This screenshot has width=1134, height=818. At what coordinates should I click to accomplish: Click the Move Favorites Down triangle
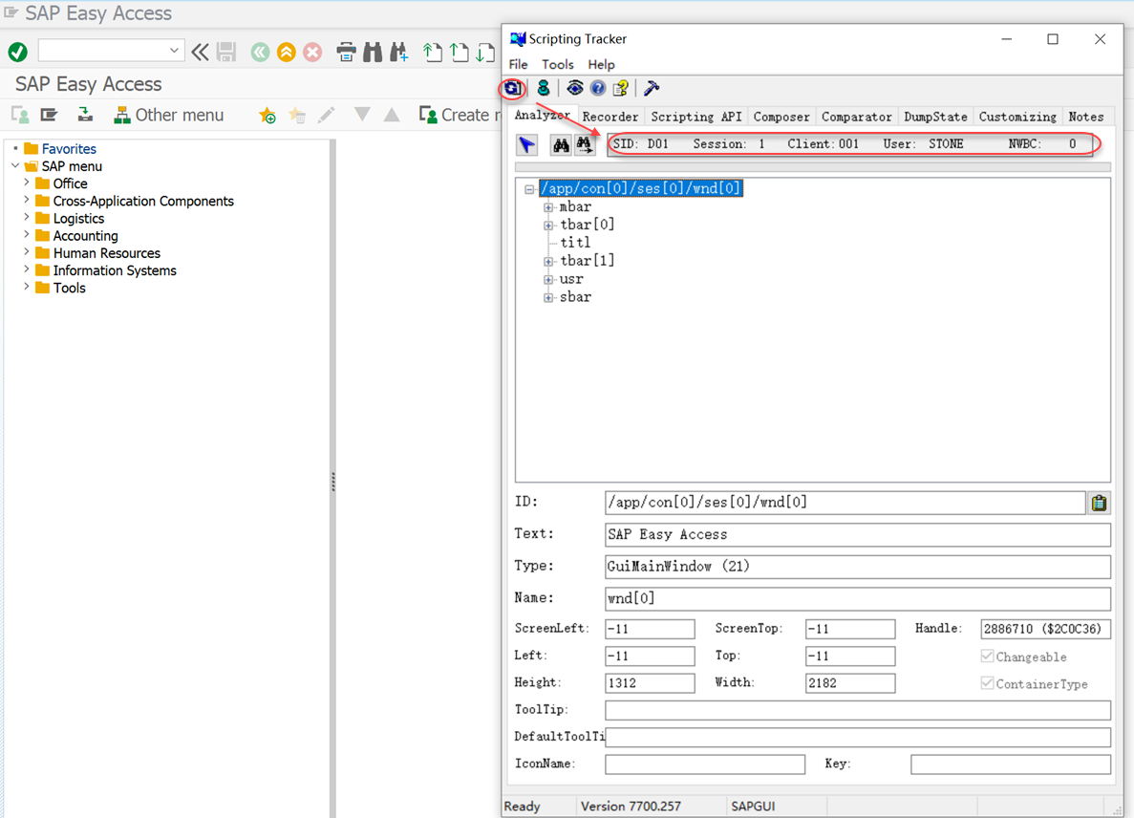pos(362,115)
